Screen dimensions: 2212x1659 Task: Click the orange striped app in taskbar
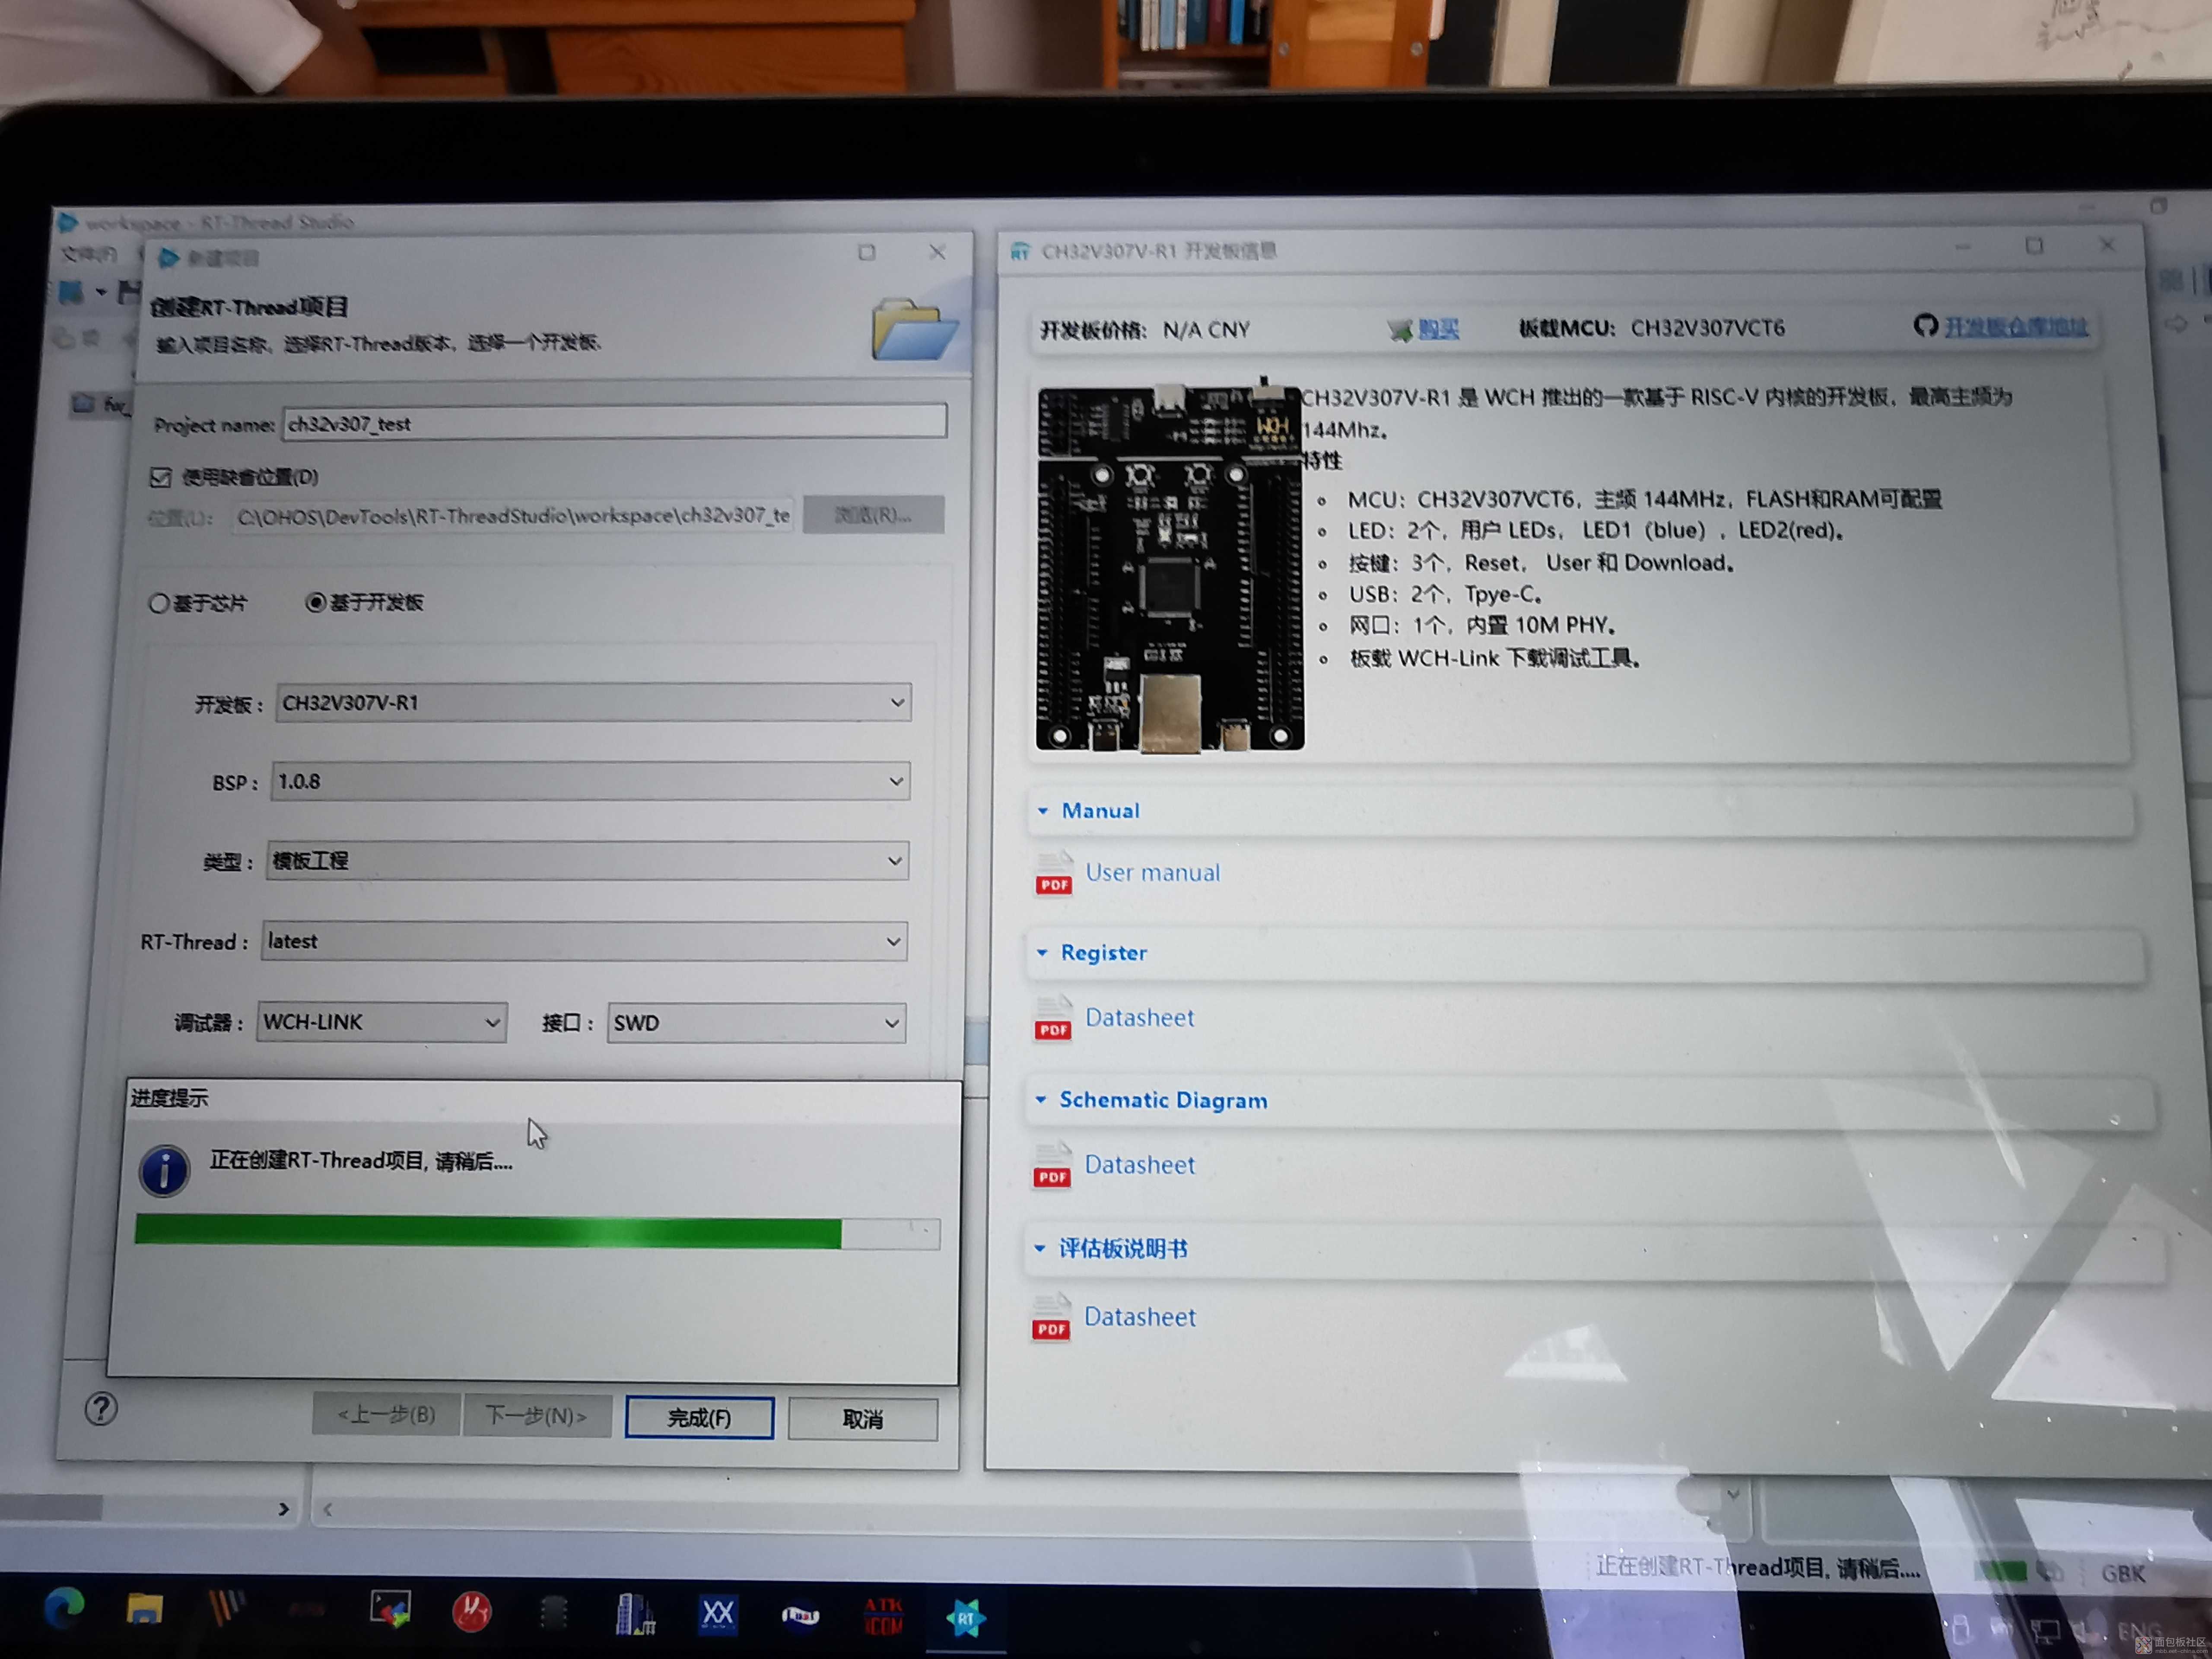[227, 1609]
